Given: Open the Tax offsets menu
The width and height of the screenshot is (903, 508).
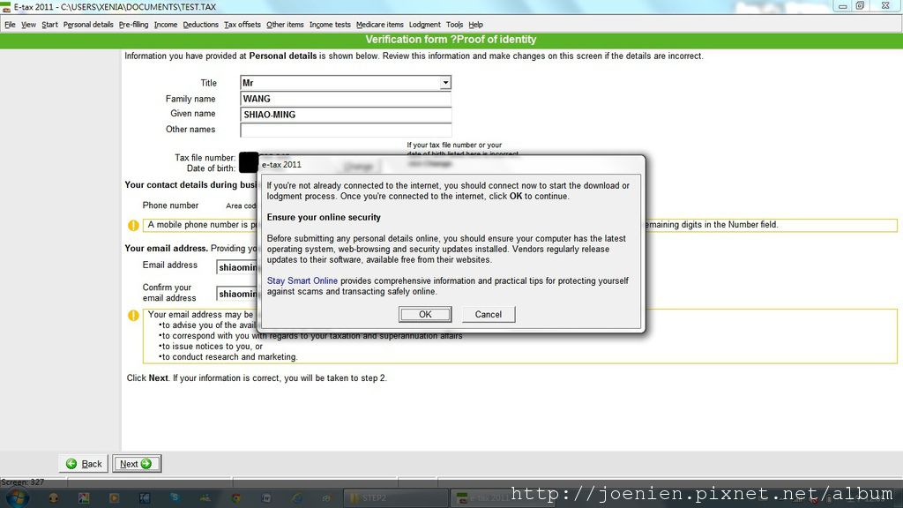Looking at the screenshot, I should (243, 25).
